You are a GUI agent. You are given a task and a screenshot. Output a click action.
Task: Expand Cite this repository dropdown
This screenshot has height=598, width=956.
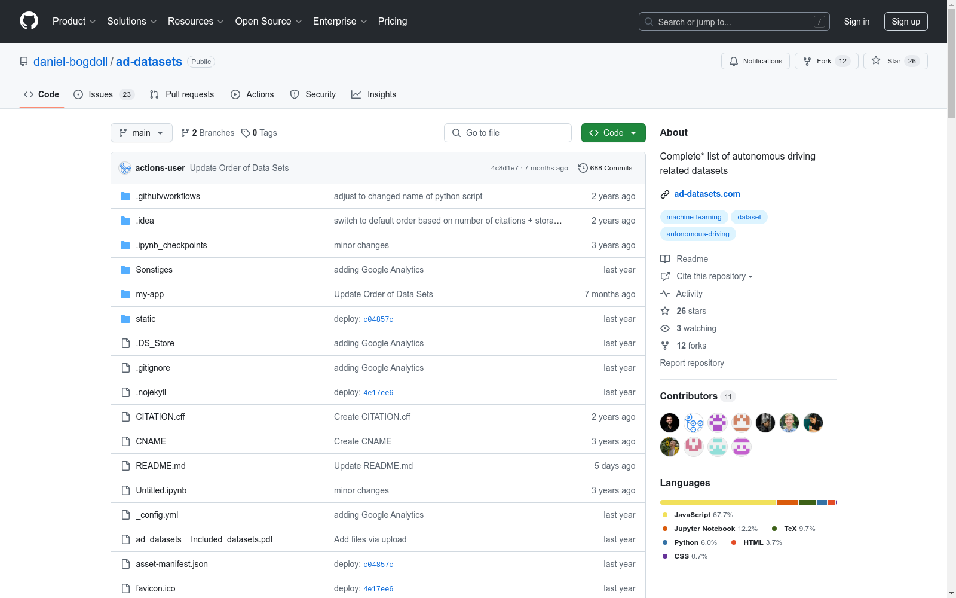click(715, 276)
